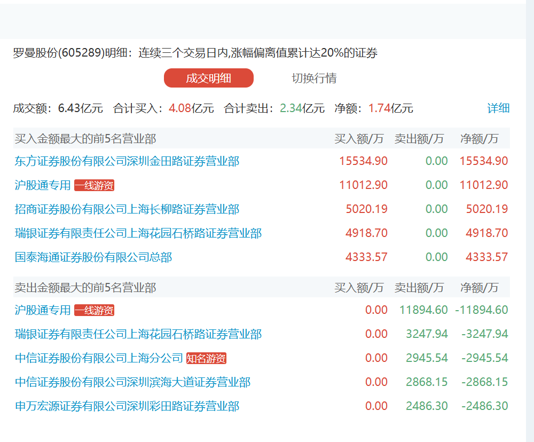Click net value -3247.94
Screen dimensions: 534x442
click(485, 334)
